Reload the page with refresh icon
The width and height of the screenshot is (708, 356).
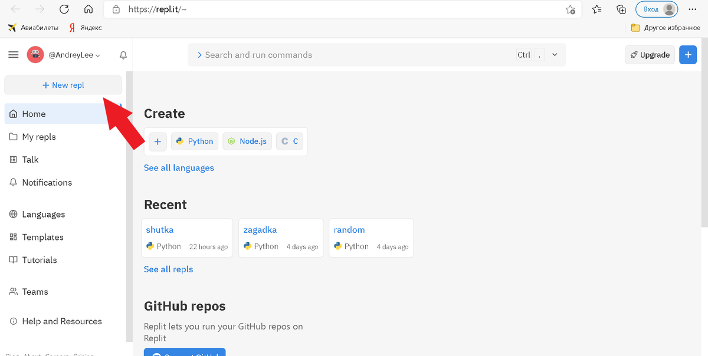[64, 9]
